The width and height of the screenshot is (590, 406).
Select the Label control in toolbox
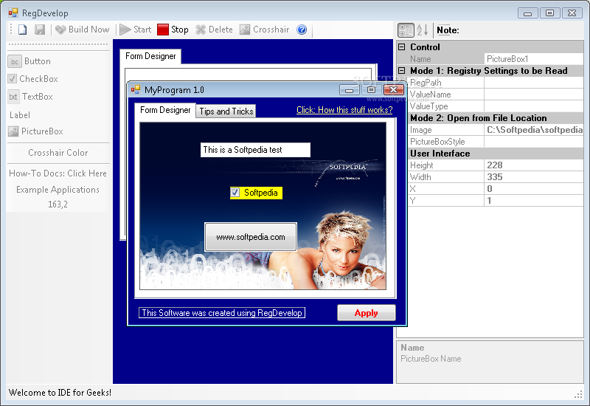(20, 115)
